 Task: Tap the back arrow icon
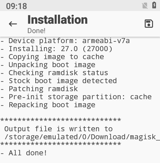[x=13, y=24]
